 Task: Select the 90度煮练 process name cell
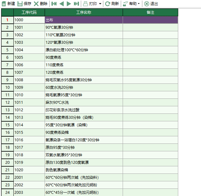[84, 58]
